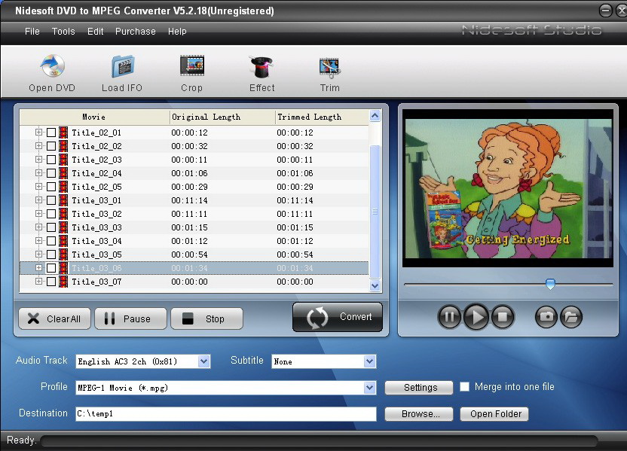This screenshot has width=627, height=451.
Task: Expand the Title_02_03 tree node
Action: pyautogui.click(x=38, y=159)
